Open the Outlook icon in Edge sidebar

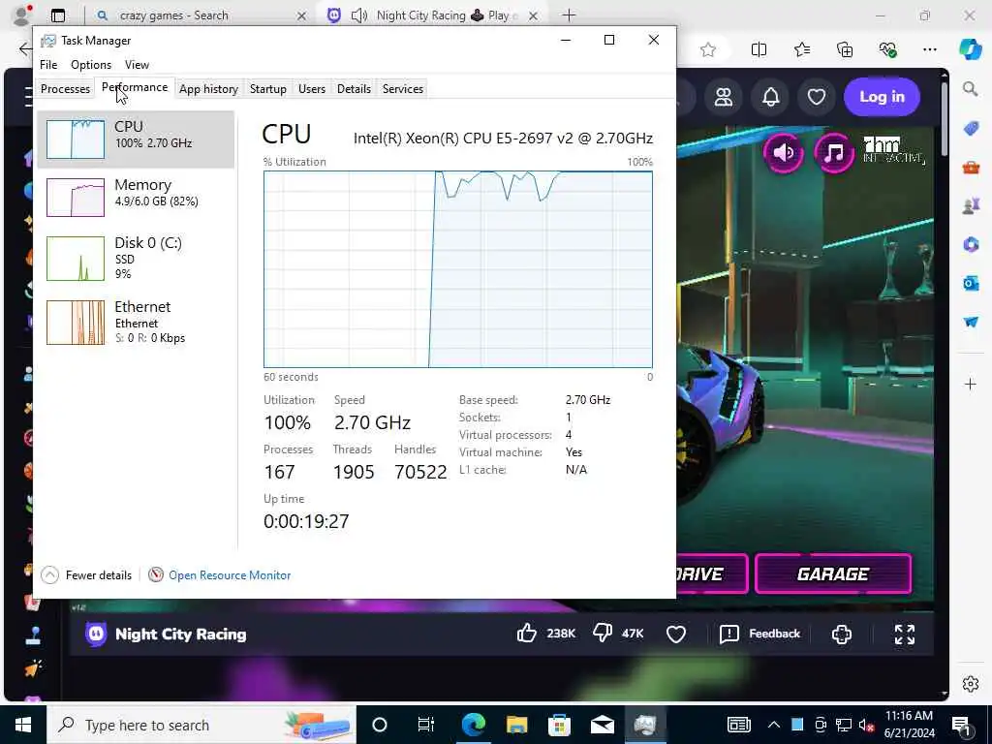(971, 283)
